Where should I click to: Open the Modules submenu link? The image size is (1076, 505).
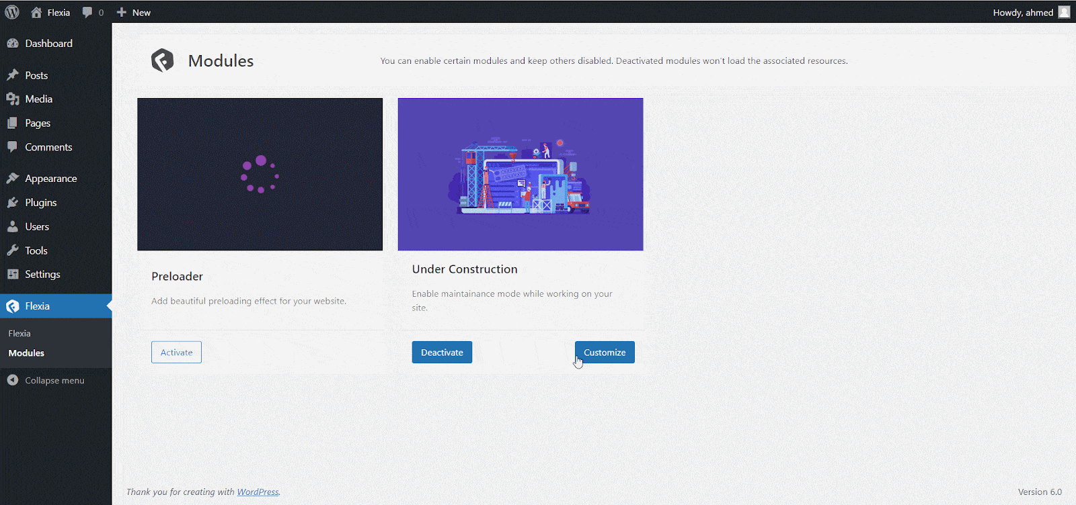tap(26, 353)
